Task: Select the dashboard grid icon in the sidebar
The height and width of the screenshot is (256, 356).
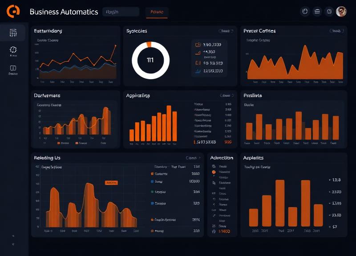Action: tap(13, 32)
